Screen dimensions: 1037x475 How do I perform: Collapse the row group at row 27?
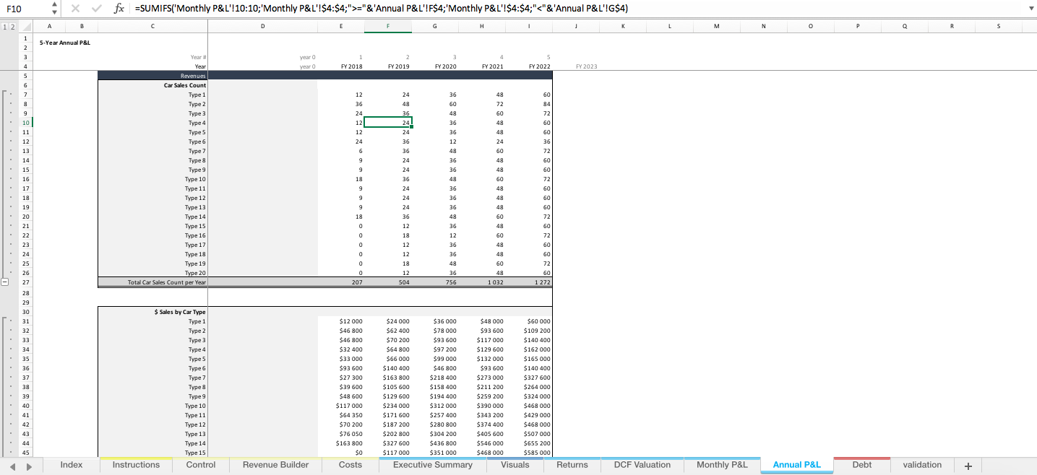pos(4,282)
